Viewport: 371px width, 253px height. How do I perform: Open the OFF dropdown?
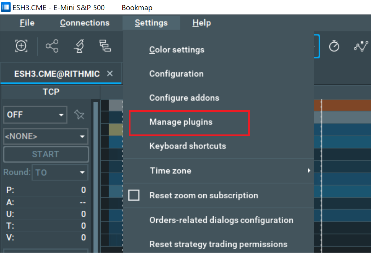[x=35, y=115]
